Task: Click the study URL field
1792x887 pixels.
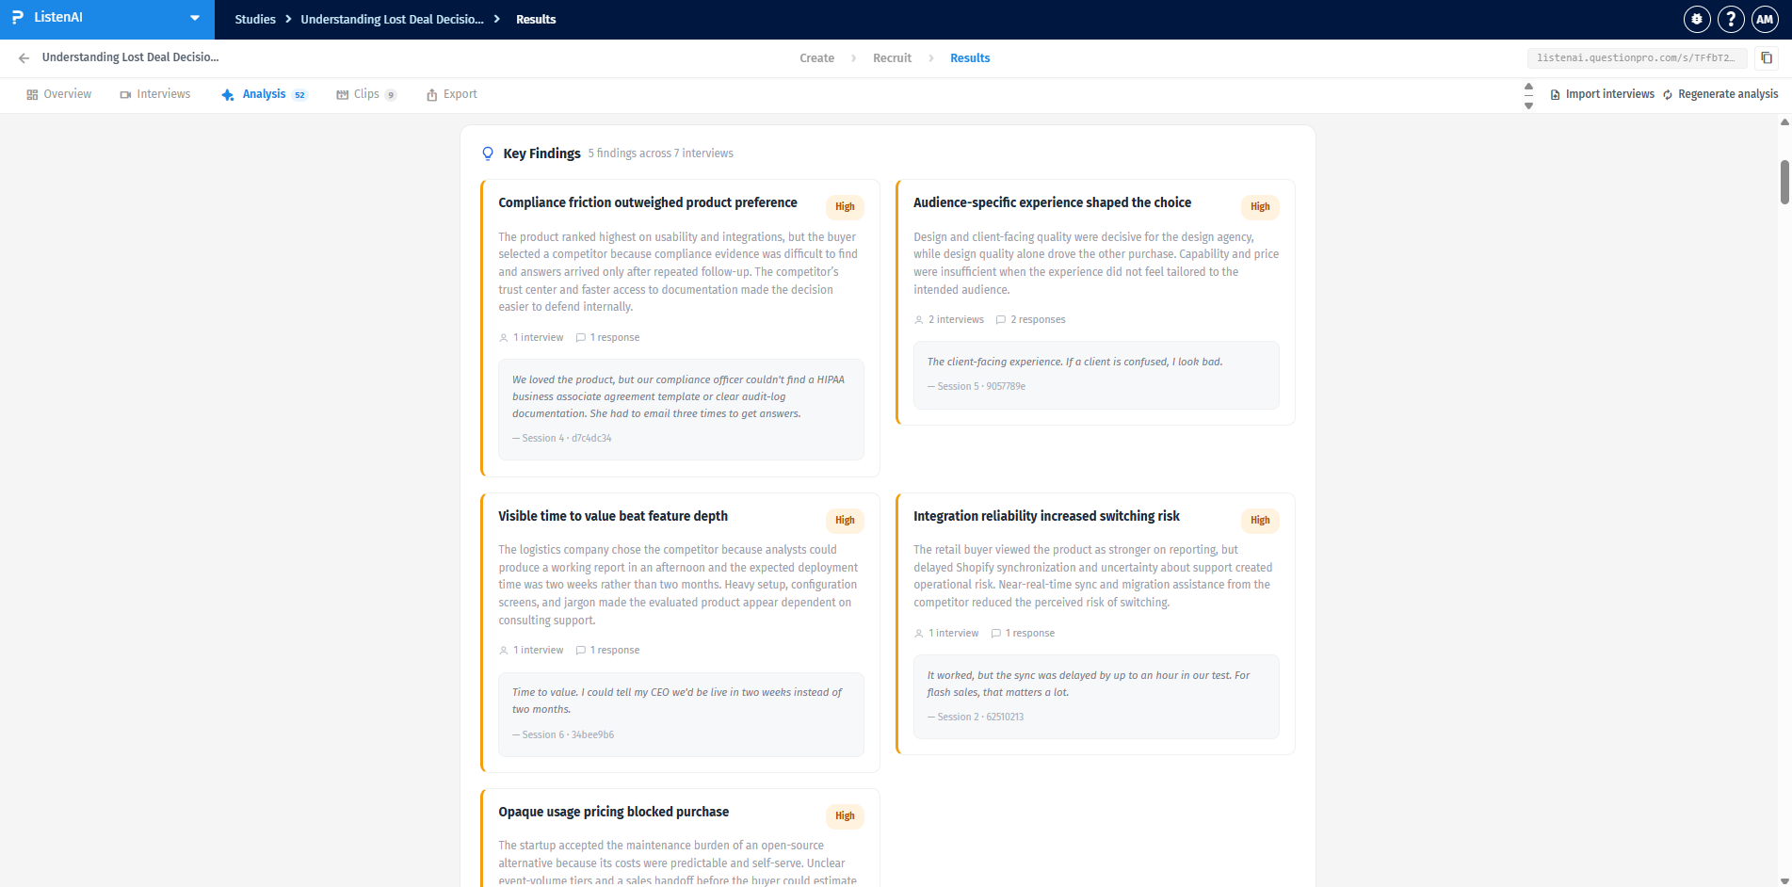Action: click(1637, 58)
